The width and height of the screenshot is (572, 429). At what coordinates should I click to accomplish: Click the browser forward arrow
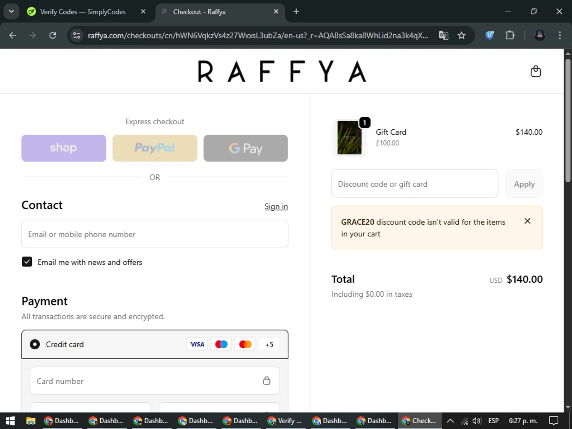[x=32, y=35]
